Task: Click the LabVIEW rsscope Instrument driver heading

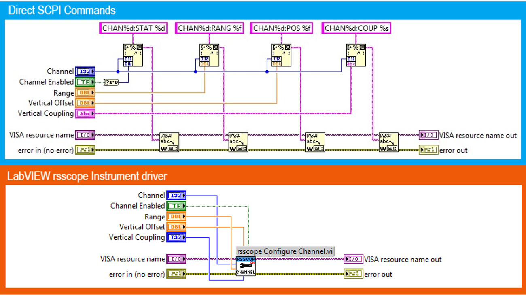Action: (87, 177)
